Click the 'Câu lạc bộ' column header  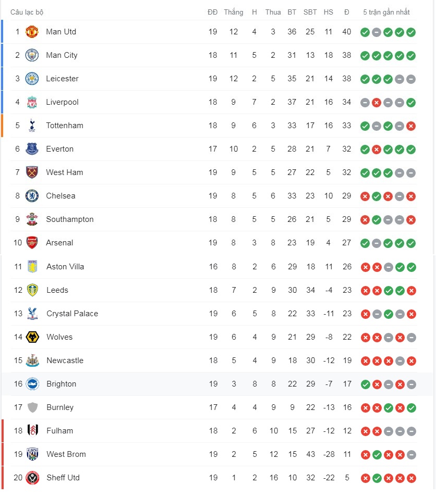(x=27, y=12)
